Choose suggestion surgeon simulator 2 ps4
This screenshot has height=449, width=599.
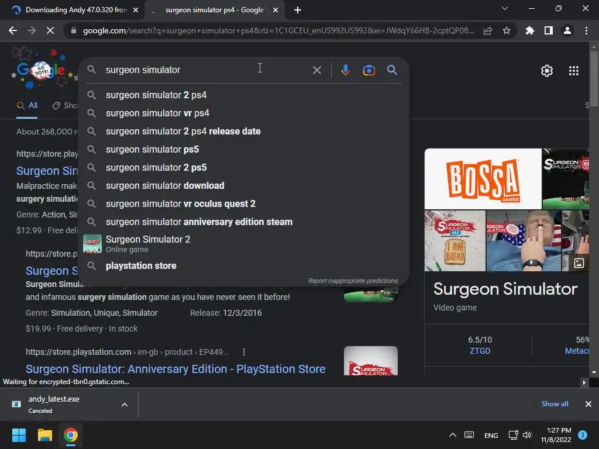pos(244,95)
